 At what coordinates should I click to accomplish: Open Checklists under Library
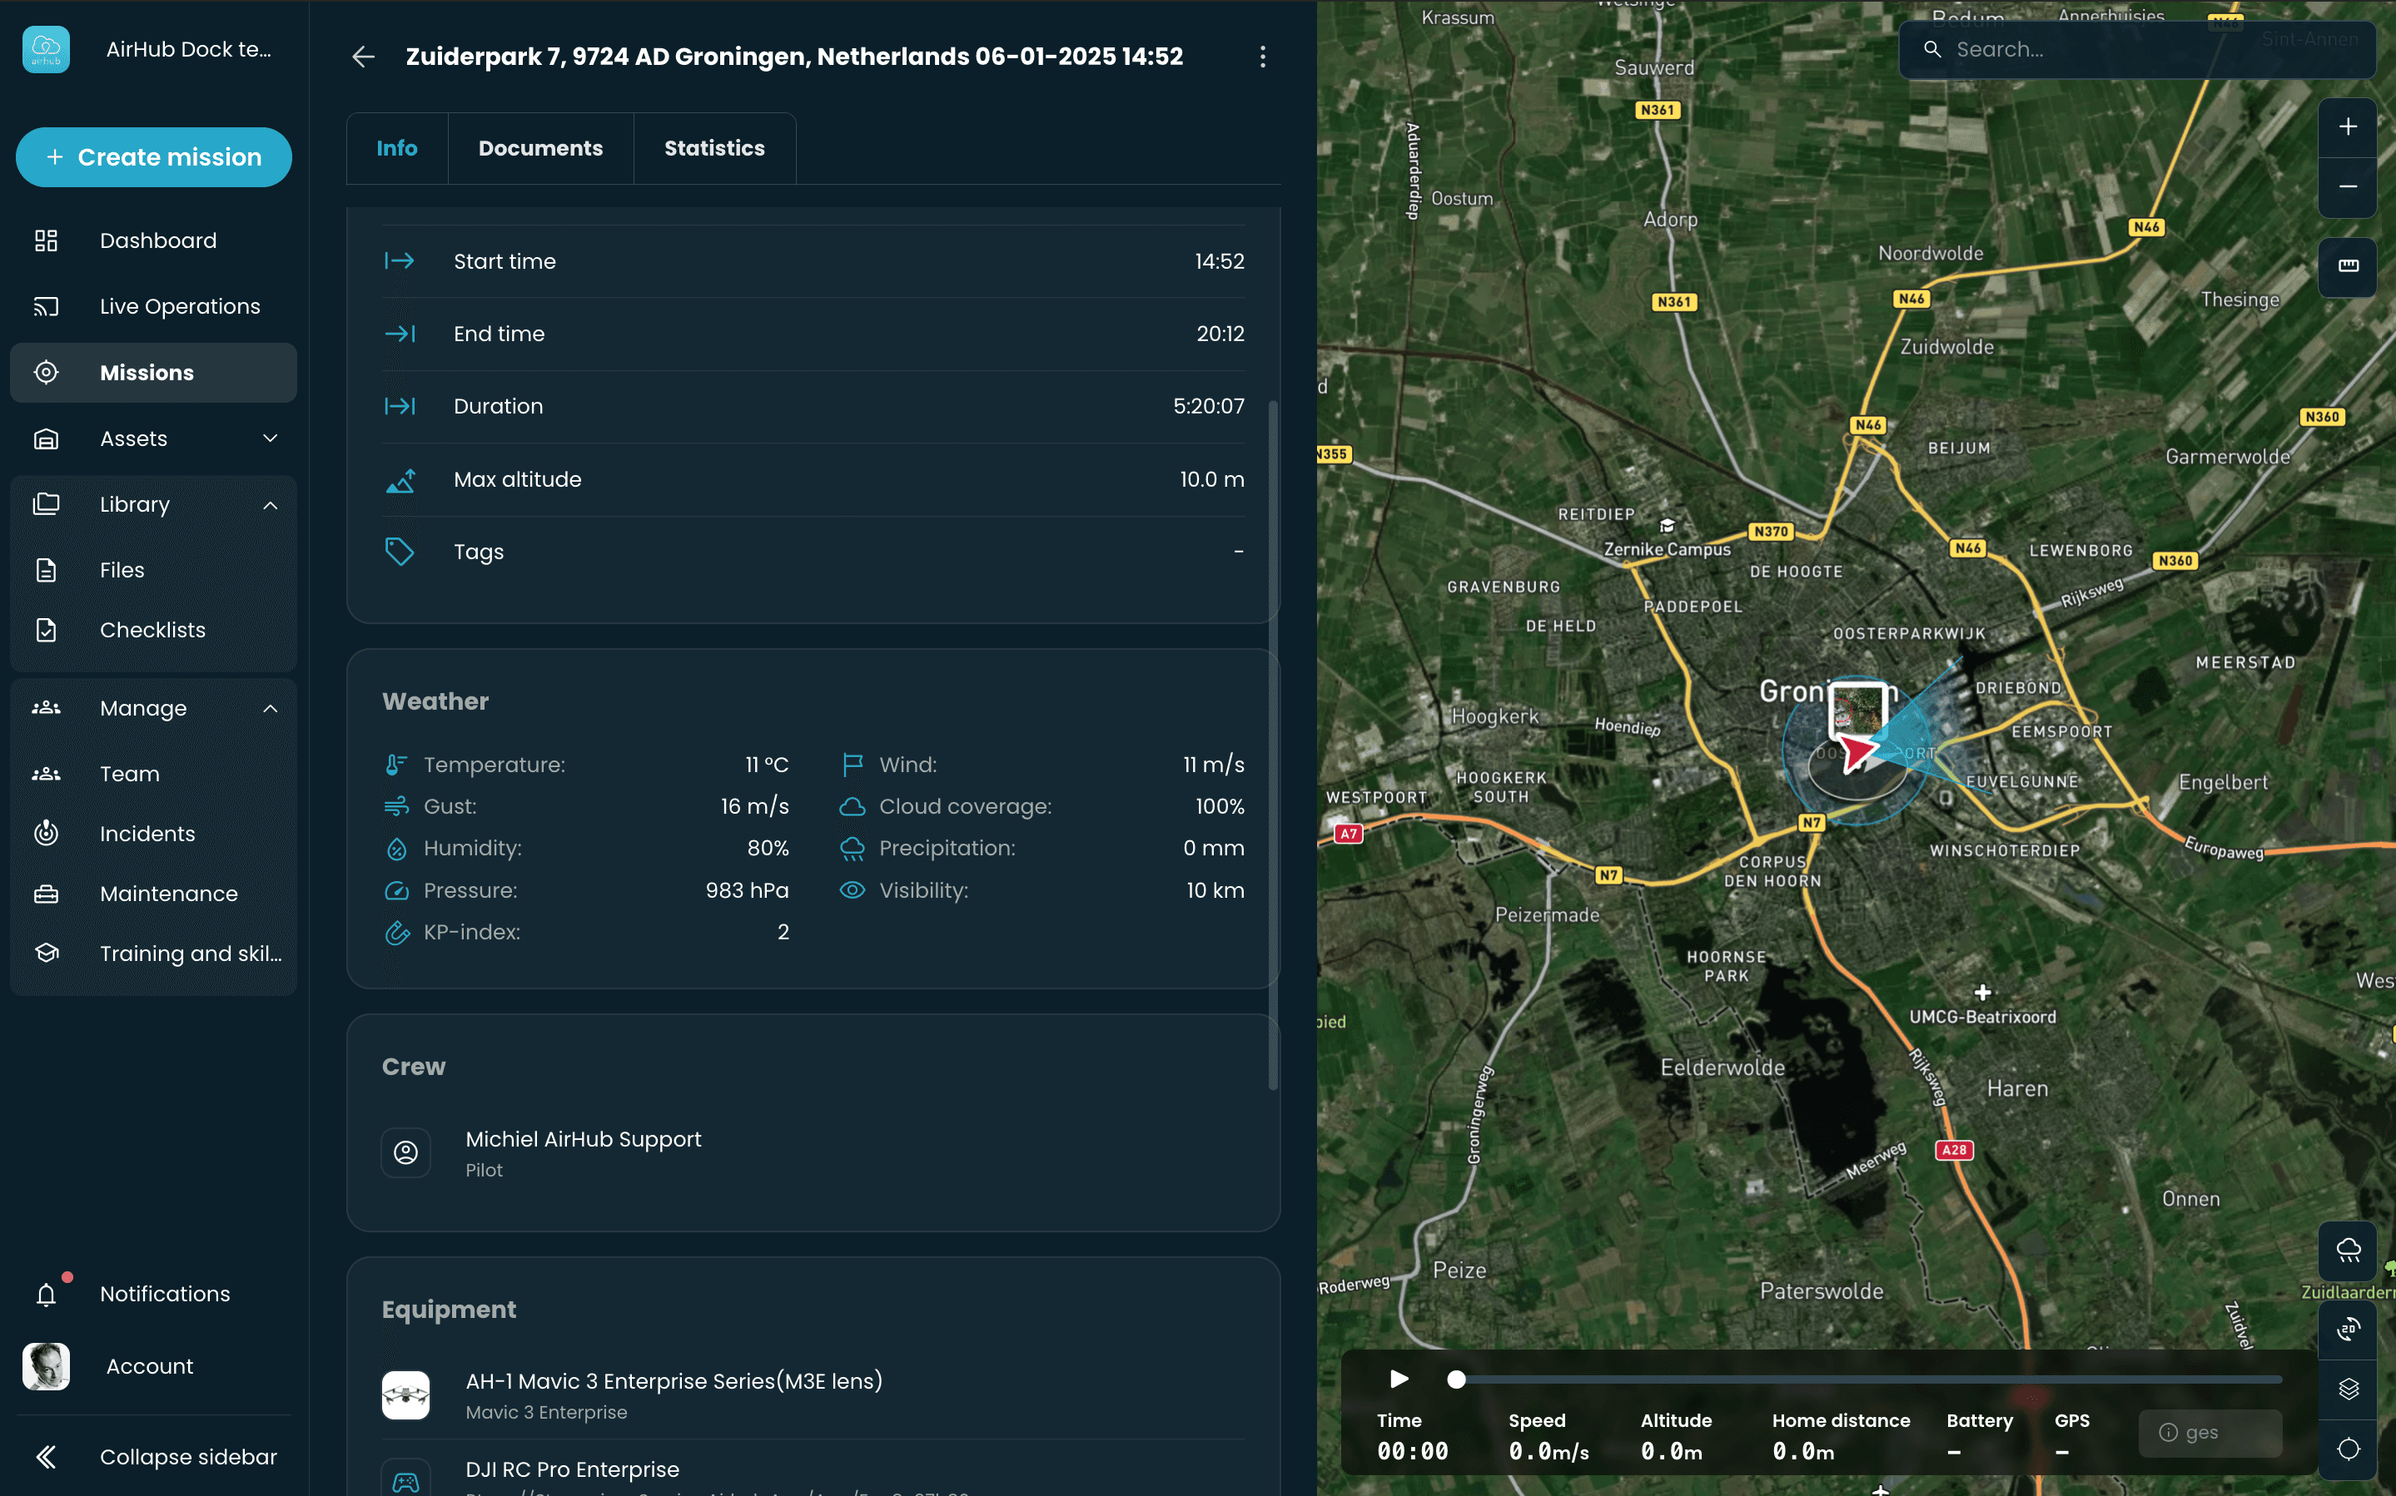point(153,630)
